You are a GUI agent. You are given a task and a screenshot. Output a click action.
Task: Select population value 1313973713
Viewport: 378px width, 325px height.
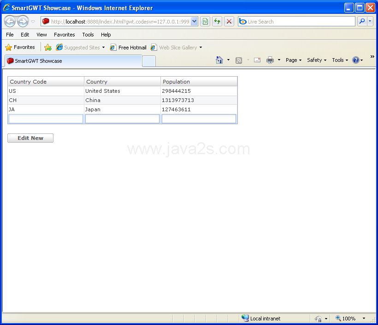(199, 100)
